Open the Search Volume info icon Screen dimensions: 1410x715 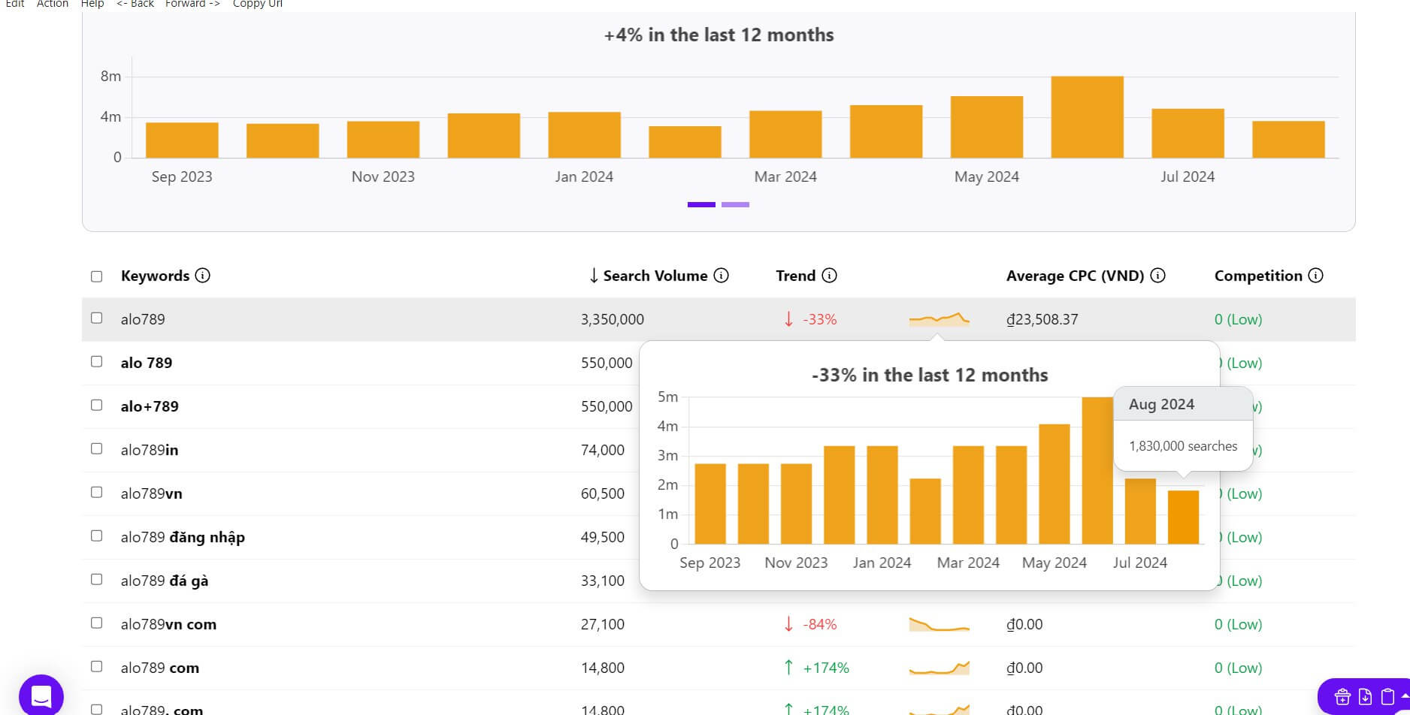(721, 276)
